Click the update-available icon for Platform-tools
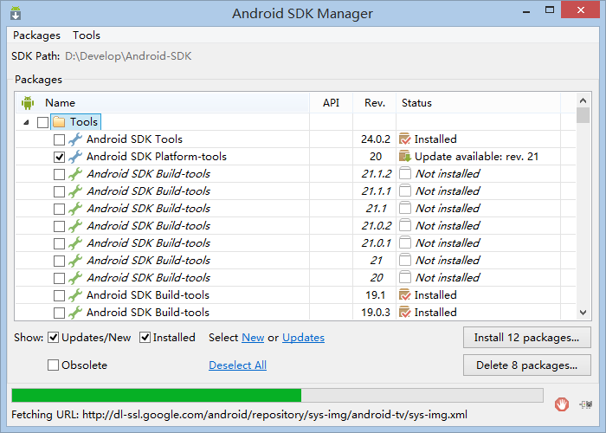Image resolution: width=606 pixels, height=433 pixels. (404, 157)
